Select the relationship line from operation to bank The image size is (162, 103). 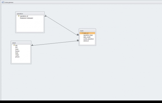pos(62,26)
